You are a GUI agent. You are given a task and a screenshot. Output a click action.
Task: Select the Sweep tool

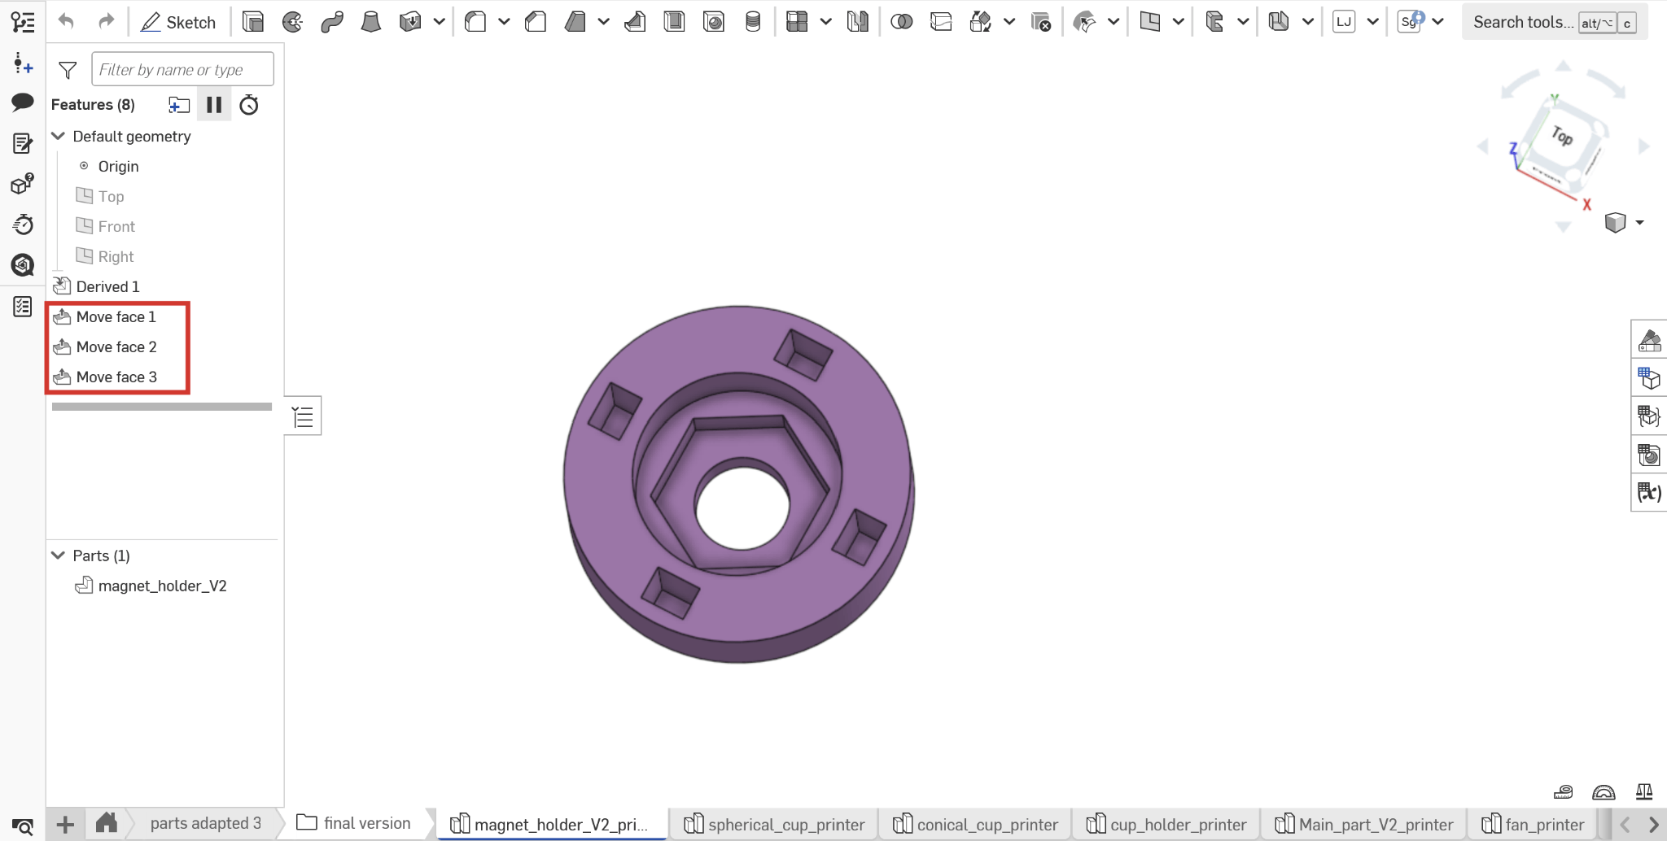[x=331, y=22]
